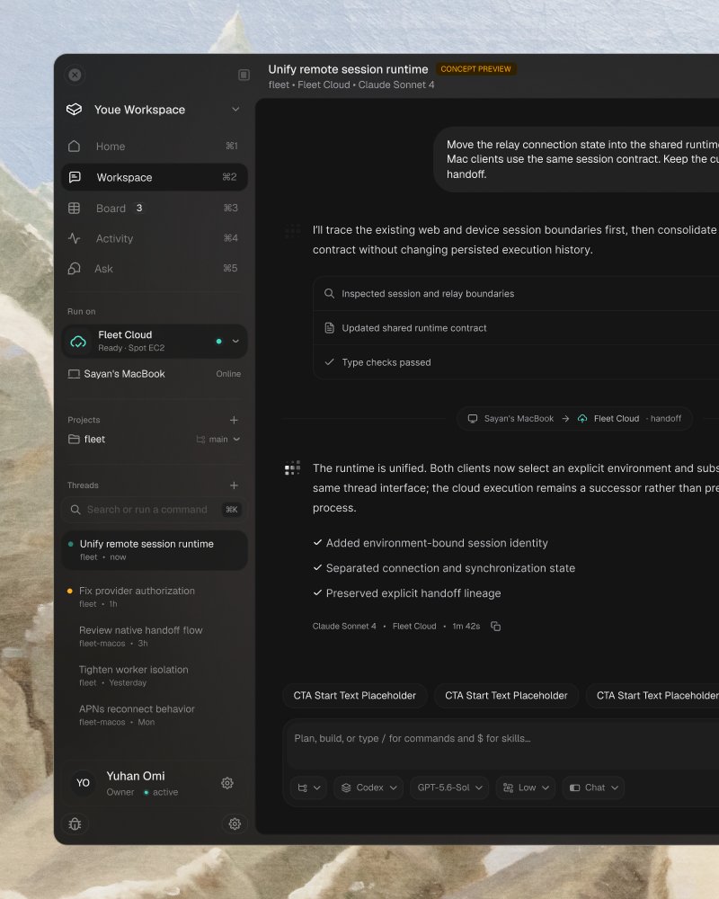The height and width of the screenshot is (899, 719).
Task: Go to Home in sidebar
Action: point(155,147)
